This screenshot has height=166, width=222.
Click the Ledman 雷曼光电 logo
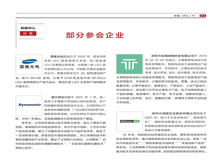click(x=29, y=64)
